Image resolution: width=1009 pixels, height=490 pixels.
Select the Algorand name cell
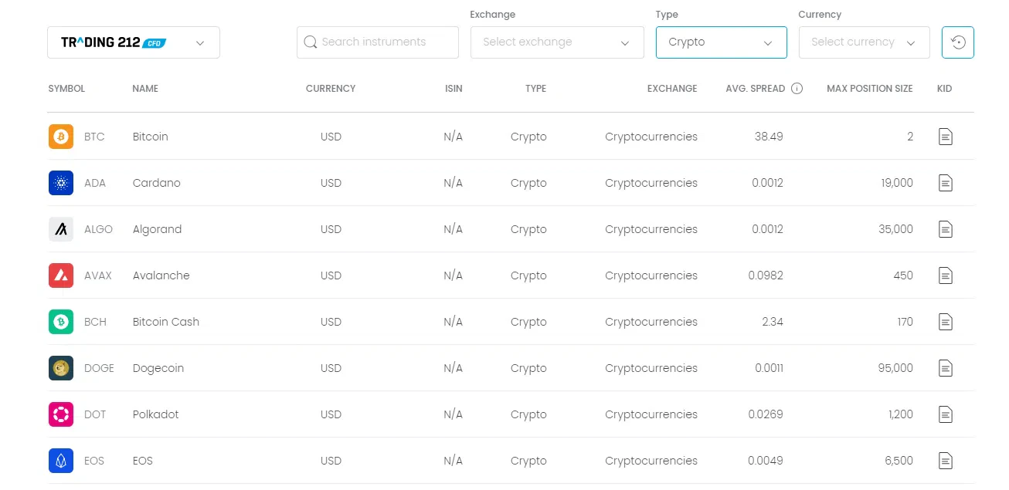tap(157, 229)
